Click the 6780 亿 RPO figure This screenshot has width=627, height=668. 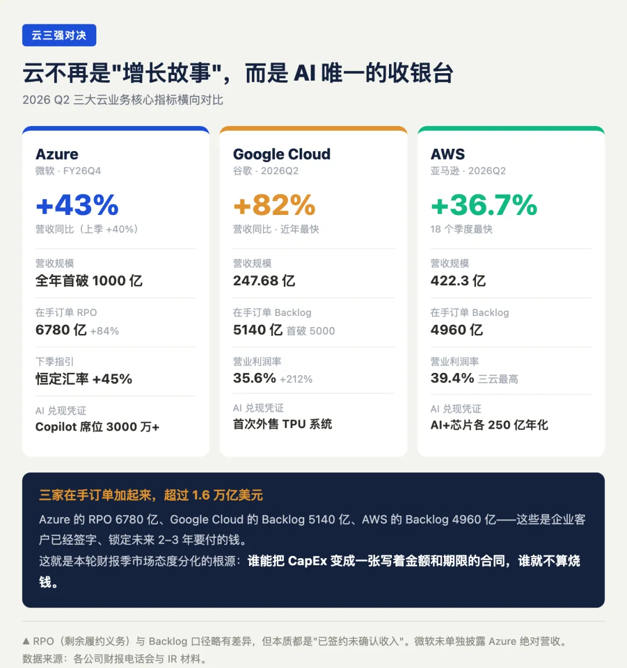click(x=61, y=330)
